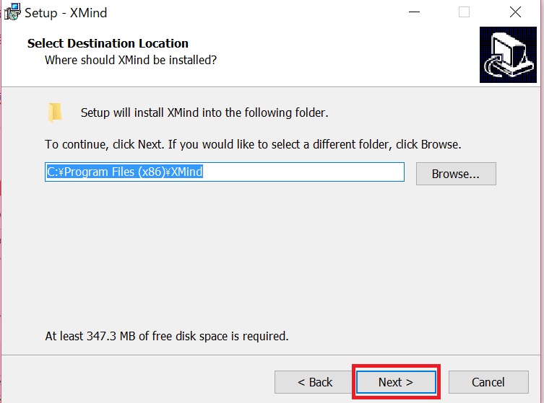Click highlighted C:¥Program Files (x86)¥XMind path text
The width and height of the screenshot is (544, 403).
click(124, 172)
